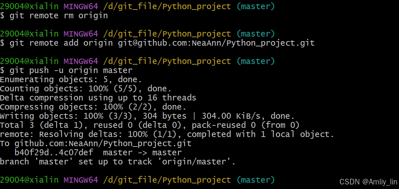Click the yellow /d/git_file/Python_project path in the last prompt

click(167, 180)
